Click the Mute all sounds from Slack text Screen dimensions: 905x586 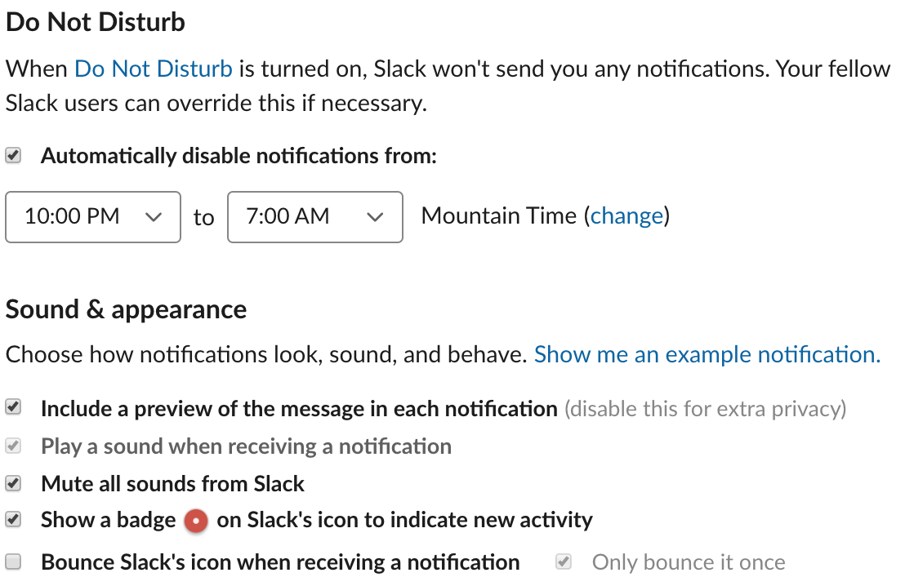pos(172,484)
